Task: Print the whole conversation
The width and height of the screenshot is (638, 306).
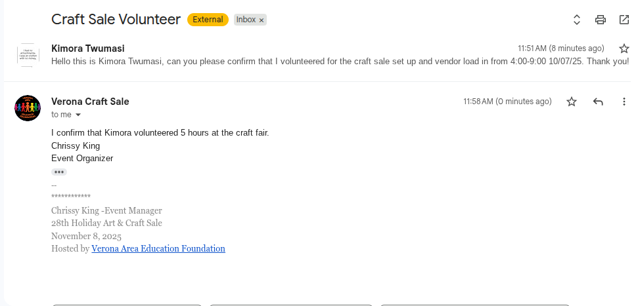Action: (x=601, y=20)
